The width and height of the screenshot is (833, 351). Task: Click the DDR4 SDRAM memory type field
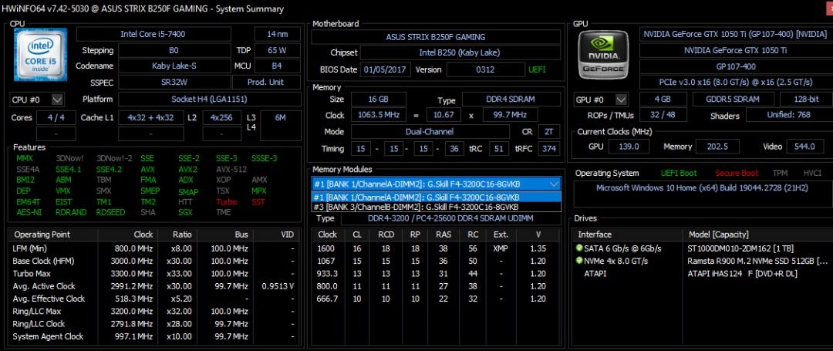point(511,100)
